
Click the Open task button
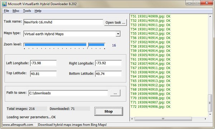coord(115,23)
